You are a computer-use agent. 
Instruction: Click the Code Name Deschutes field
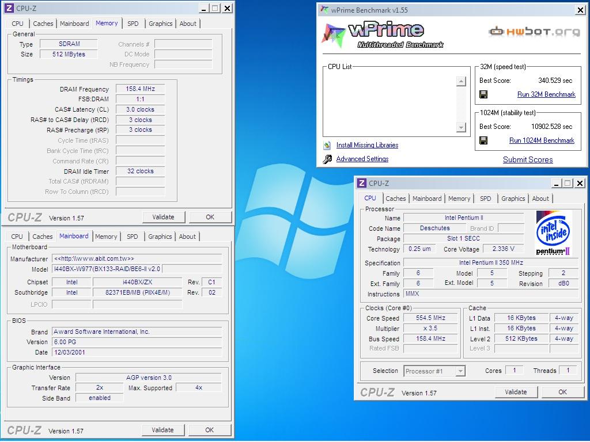pyautogui.click(x=434, y=228)
